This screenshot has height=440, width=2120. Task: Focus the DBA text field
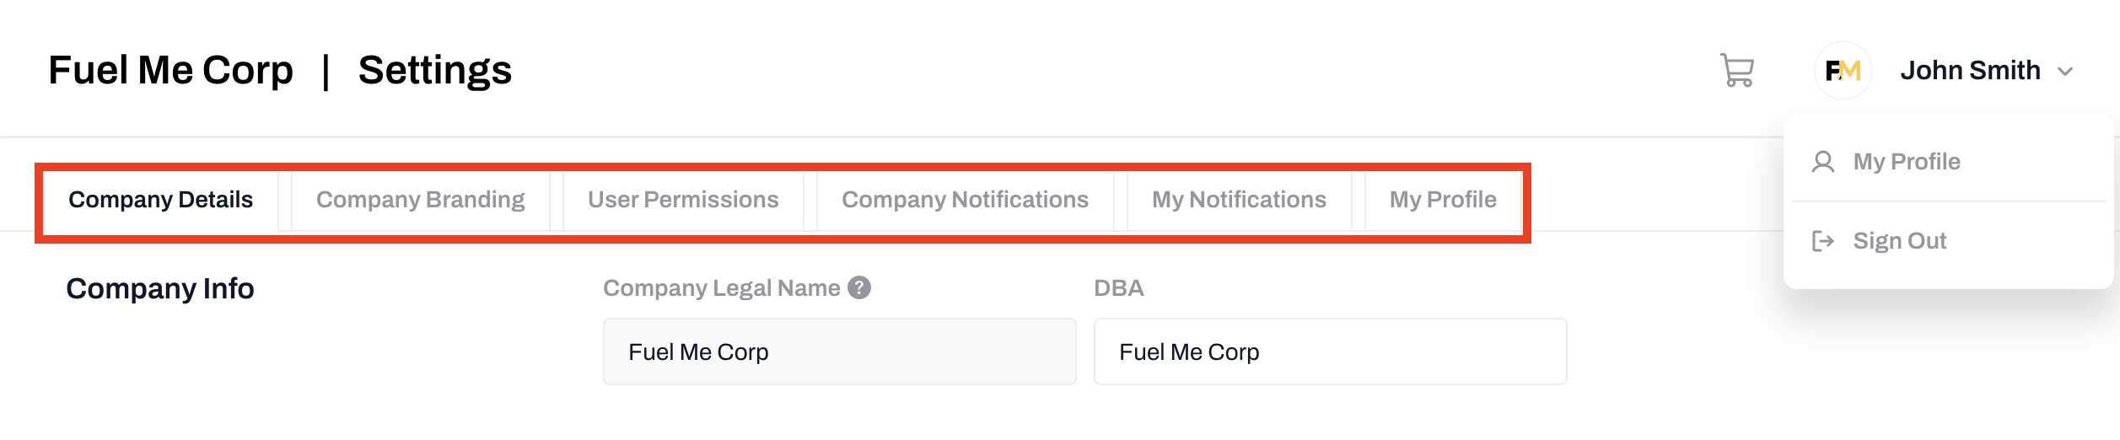point(1330,352)
